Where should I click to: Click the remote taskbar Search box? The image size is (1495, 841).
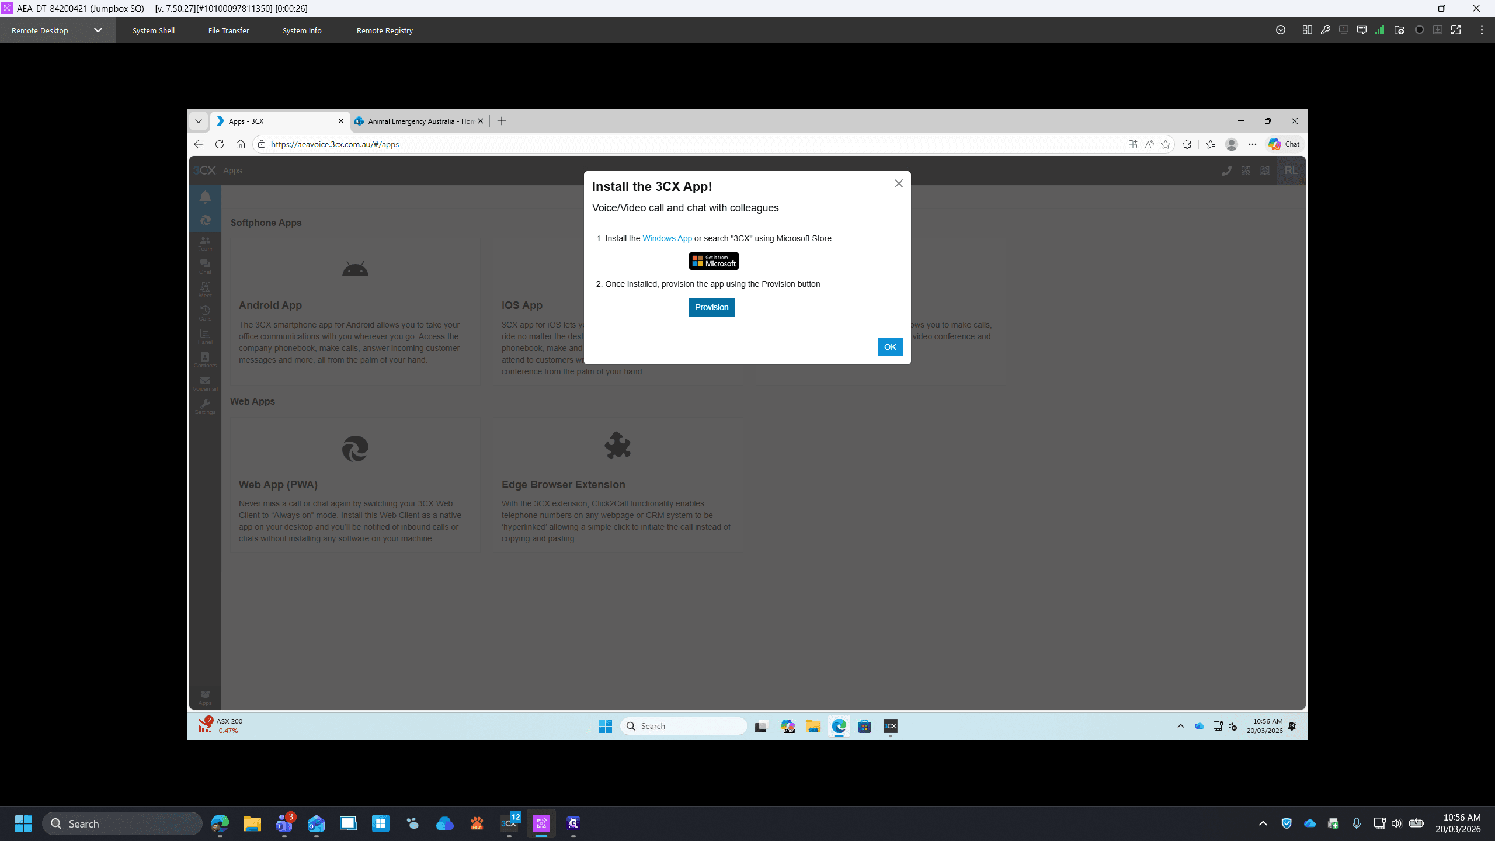684,726
